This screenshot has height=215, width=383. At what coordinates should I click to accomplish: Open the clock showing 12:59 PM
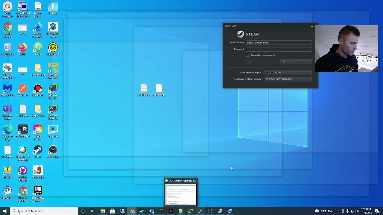click(366, 211)
